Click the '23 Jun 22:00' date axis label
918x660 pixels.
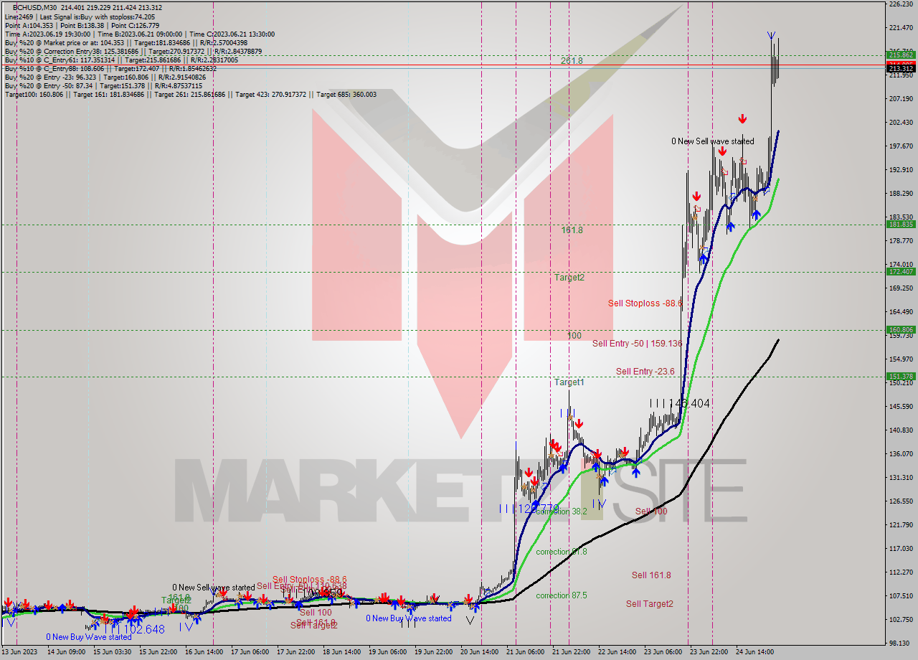pos(709,652)
